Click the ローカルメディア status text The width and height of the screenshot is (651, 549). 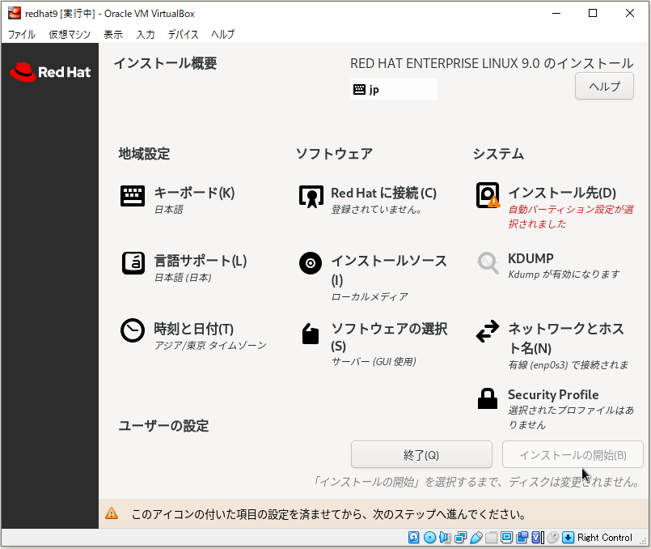(x=370, y=296)
